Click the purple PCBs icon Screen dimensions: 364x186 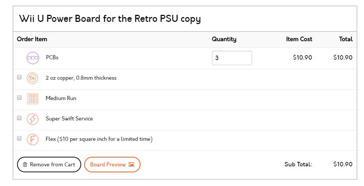click(x=33, y=58)
